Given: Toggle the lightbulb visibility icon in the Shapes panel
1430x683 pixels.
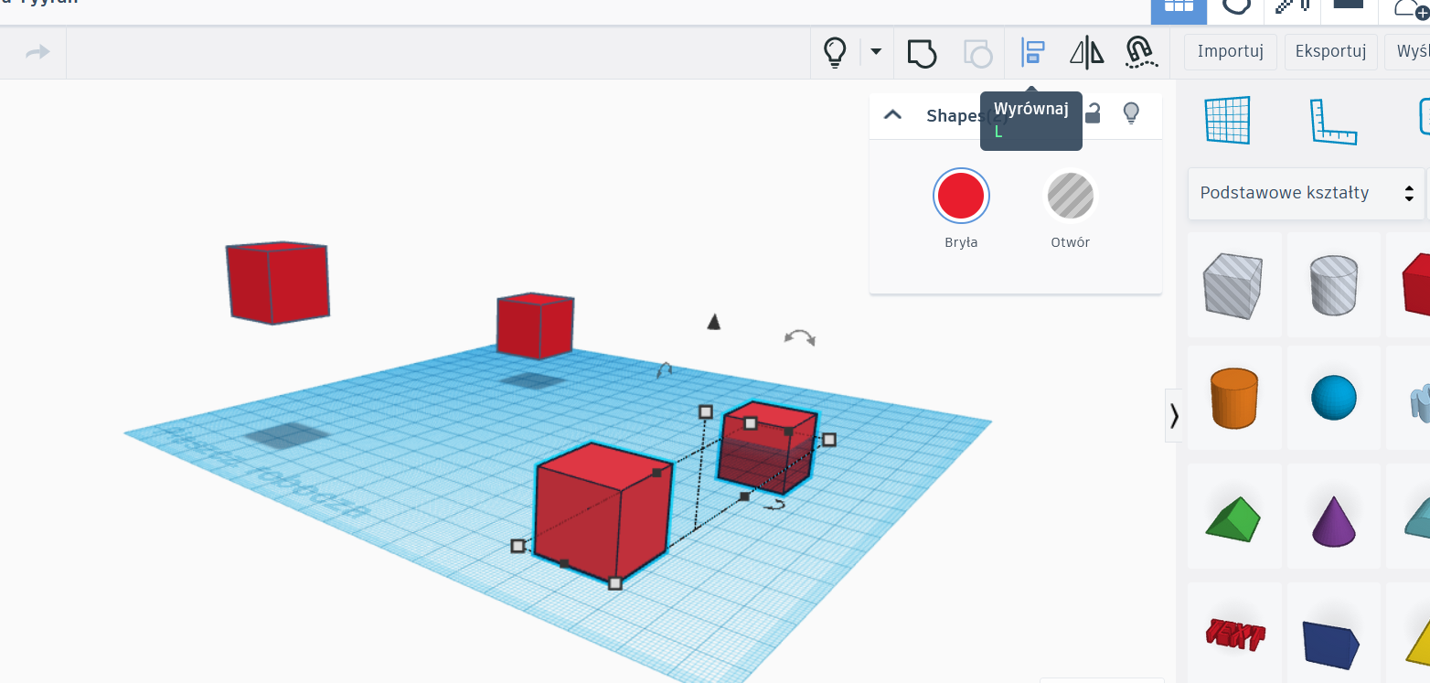Looking at the screenshot, I should coord(1131,113).
